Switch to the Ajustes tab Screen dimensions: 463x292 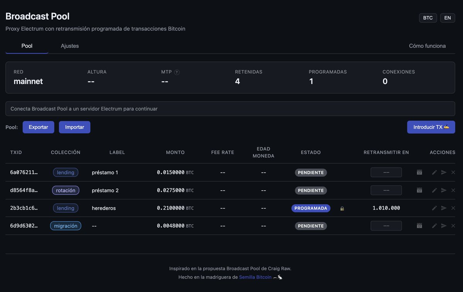pos(70,46)
